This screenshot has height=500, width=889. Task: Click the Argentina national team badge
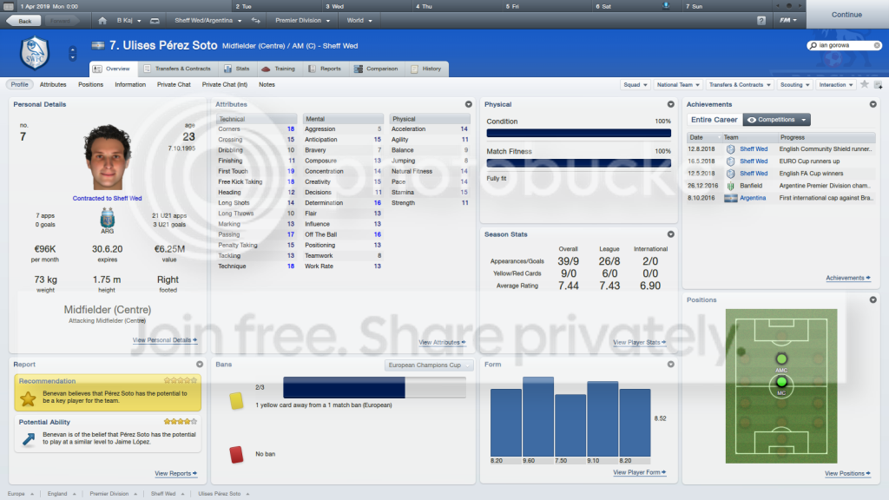107,218
